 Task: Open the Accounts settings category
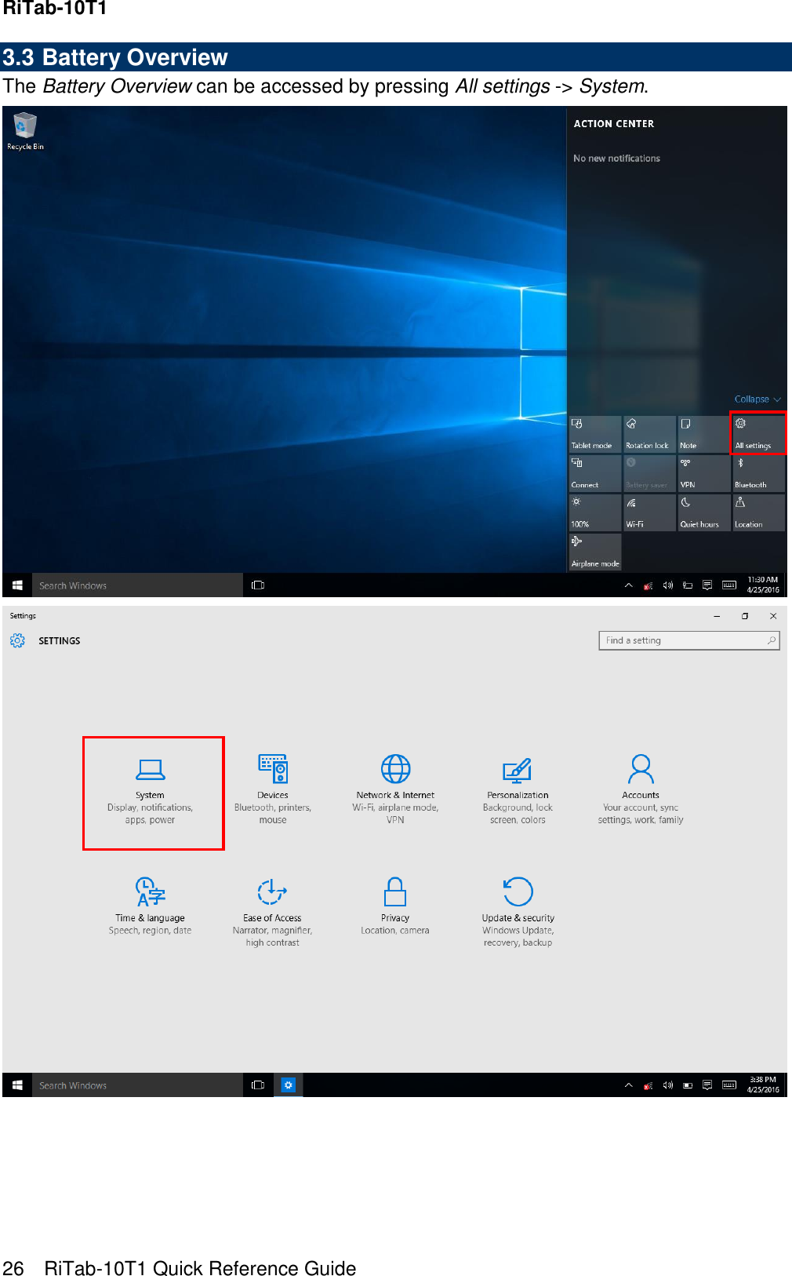pos(641,789)
